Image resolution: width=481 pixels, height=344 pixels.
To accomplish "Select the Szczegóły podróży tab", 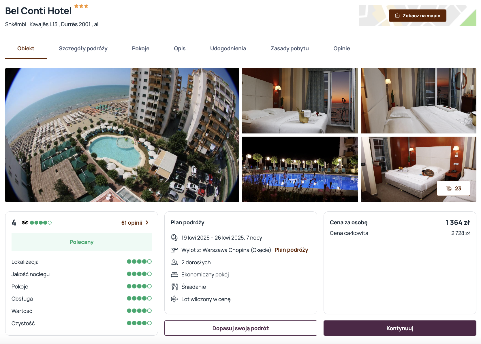I will point(83,49).
